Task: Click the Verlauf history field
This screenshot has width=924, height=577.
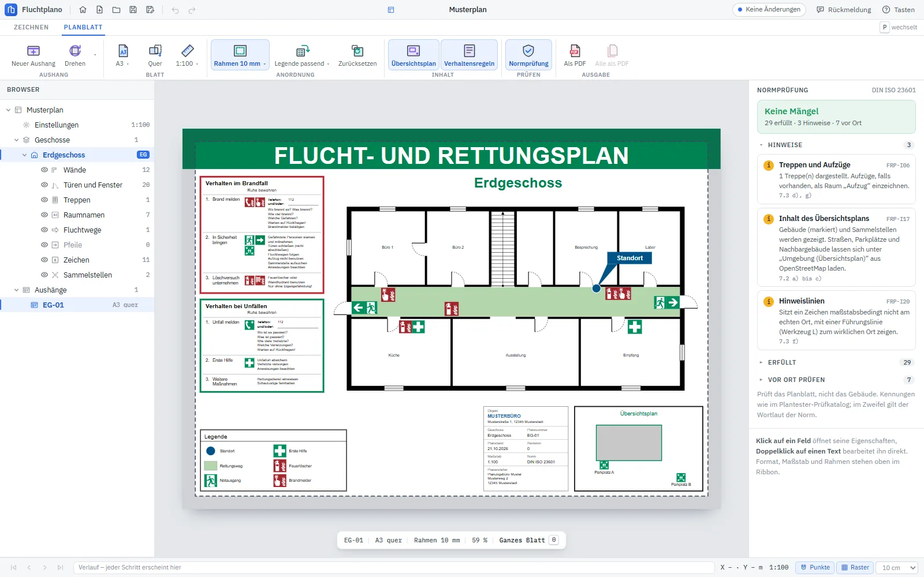Action: point(394,568)
